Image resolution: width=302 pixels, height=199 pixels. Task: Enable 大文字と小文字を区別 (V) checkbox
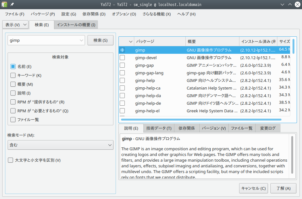[10, 160]
